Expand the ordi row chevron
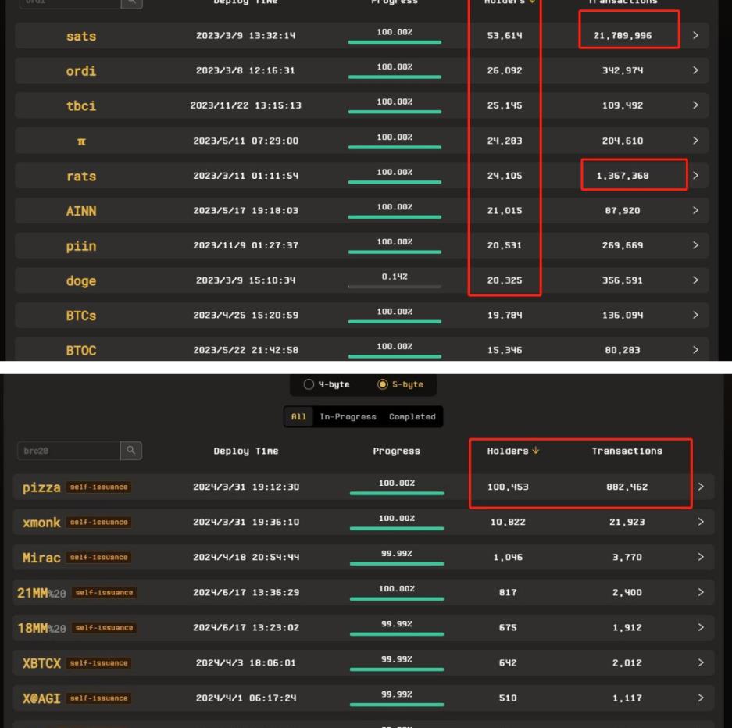732x728 pixels. pos(695,70)
